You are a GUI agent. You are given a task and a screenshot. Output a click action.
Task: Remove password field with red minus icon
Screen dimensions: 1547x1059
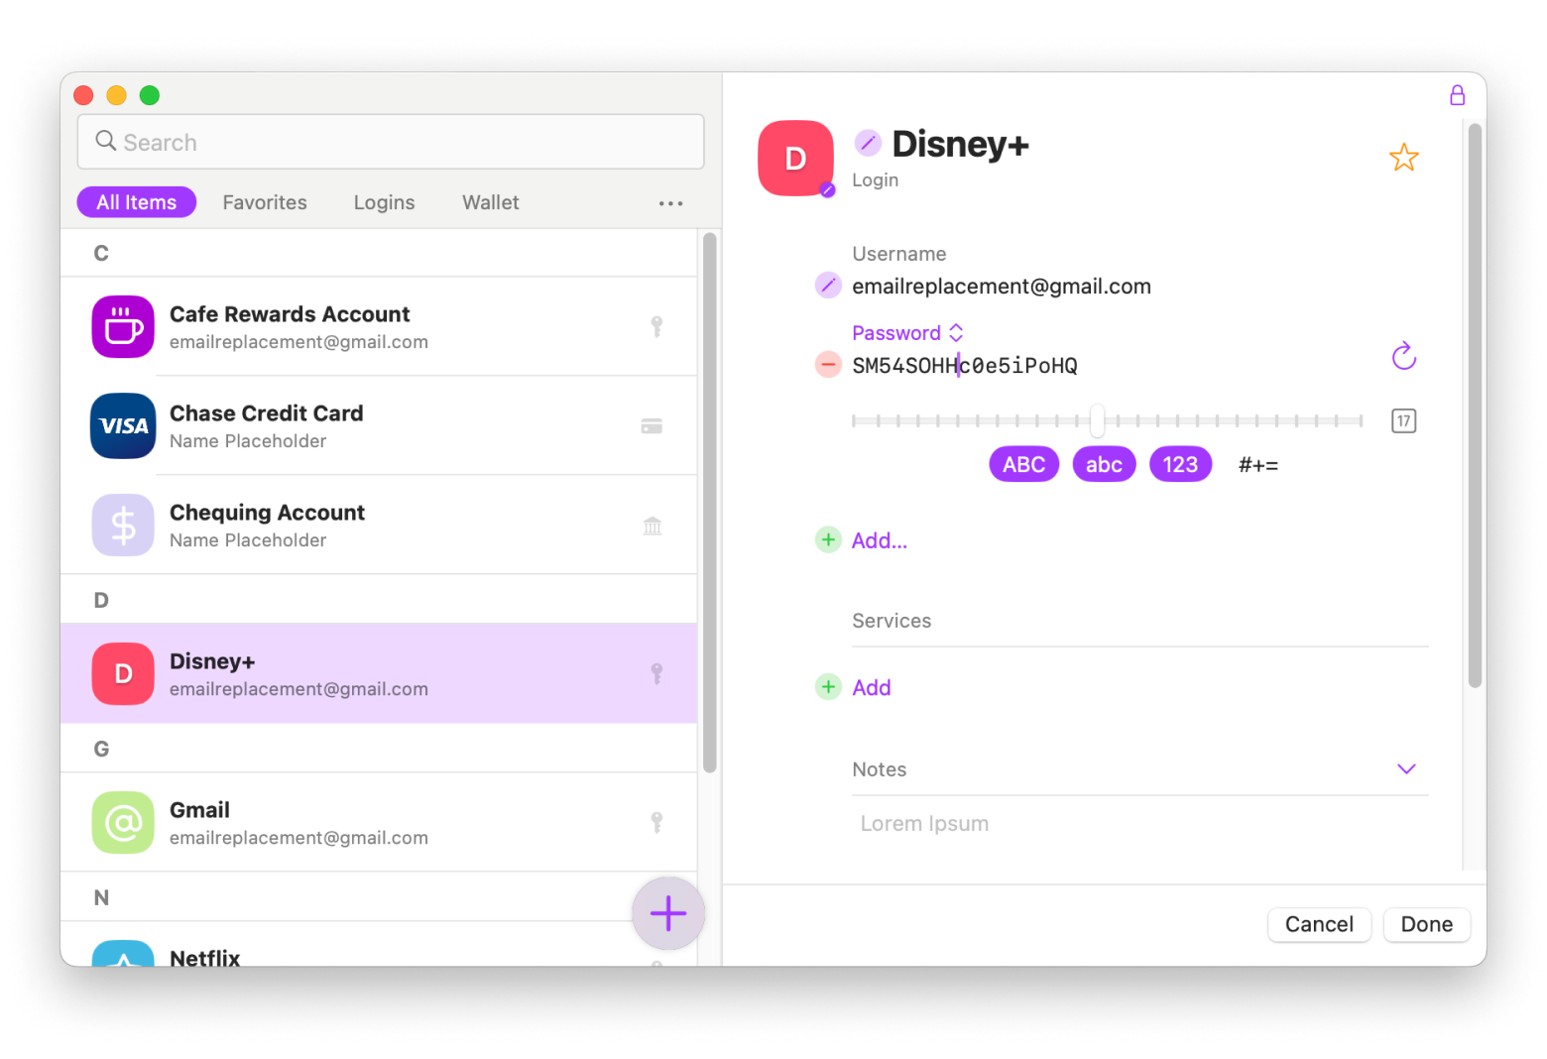point(828,365)
